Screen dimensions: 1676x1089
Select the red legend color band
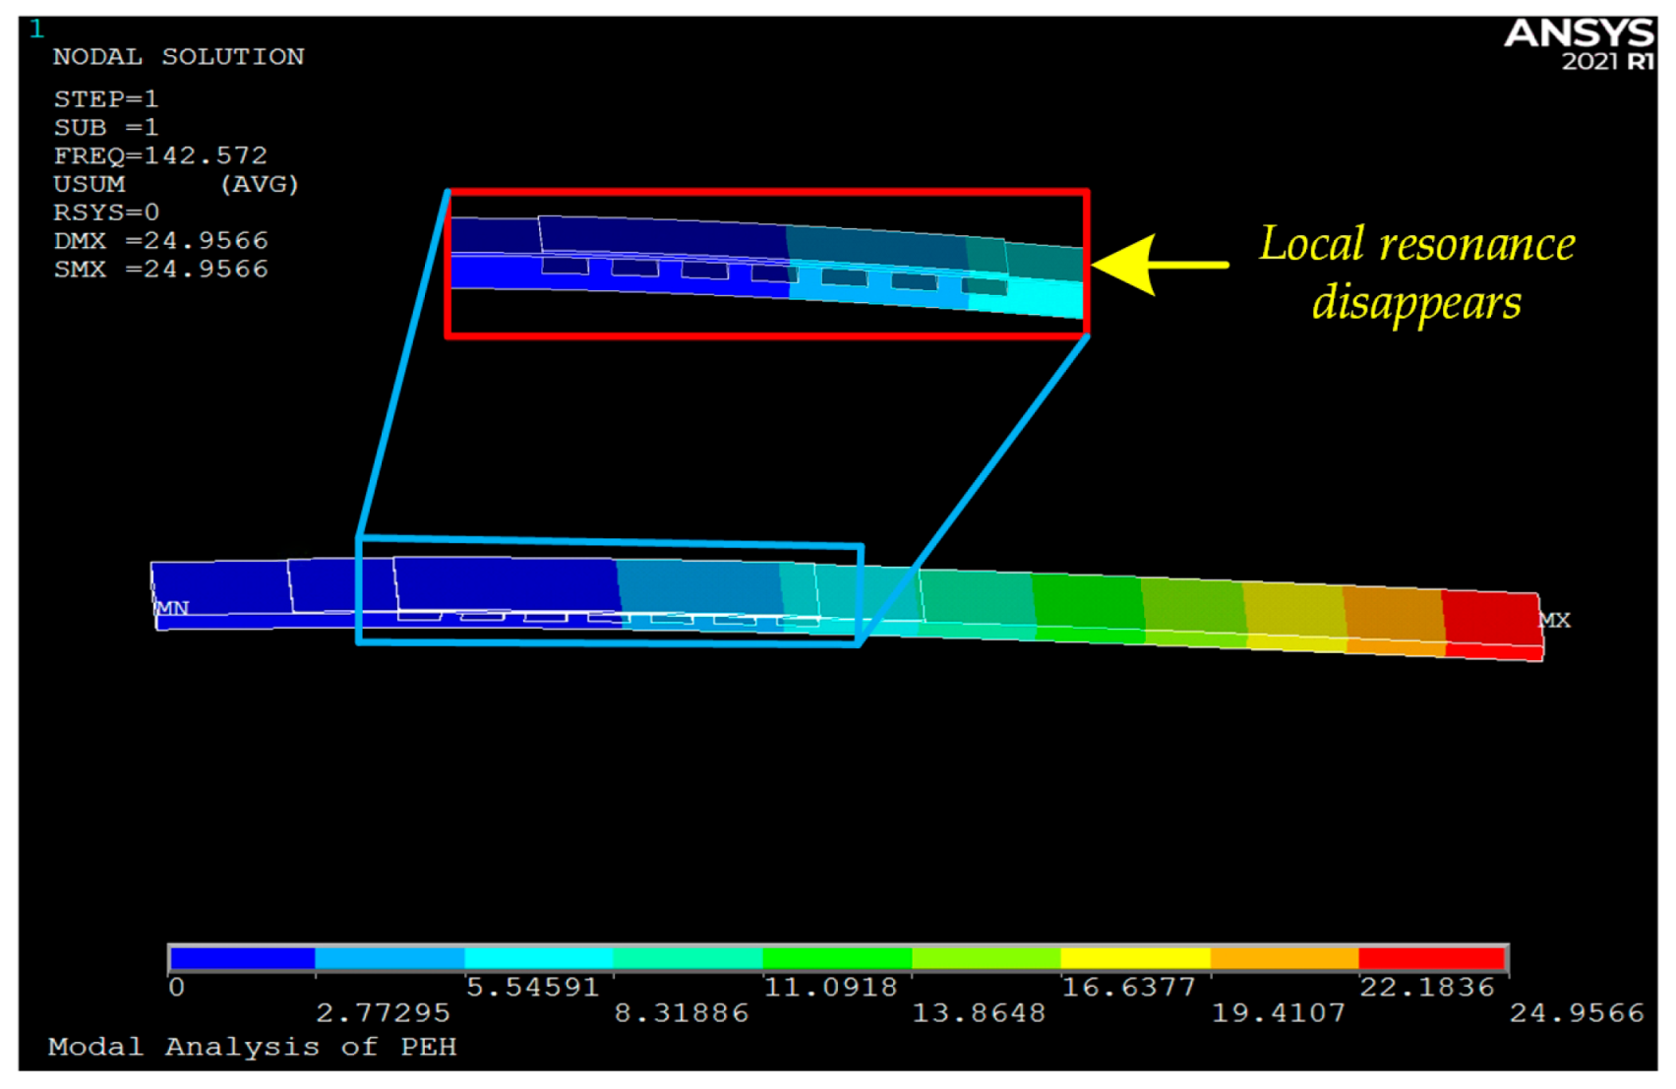(x=1431, y=957)
